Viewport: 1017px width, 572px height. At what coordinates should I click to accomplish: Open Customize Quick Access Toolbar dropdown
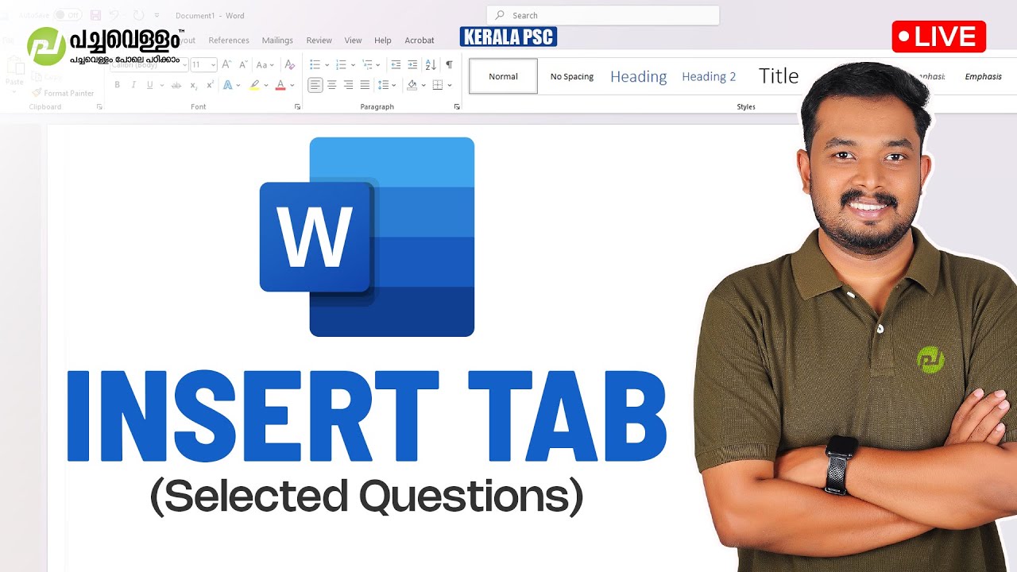coord(157,15)
